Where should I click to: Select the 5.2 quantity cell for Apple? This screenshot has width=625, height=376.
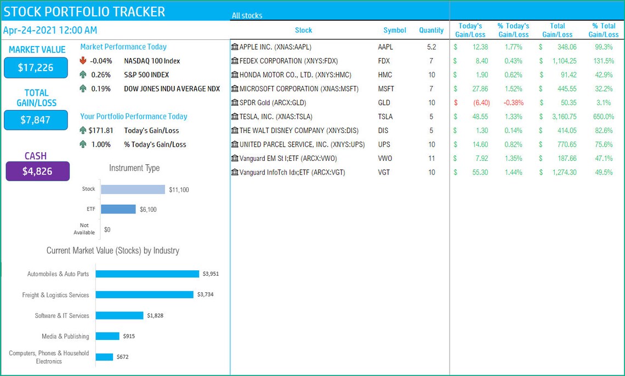pyautogui.click(x=431, y=47)
